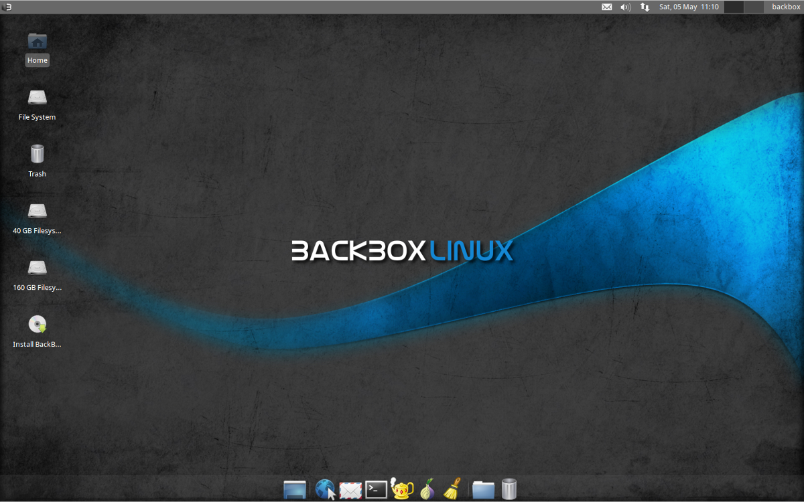Screen dimensions: 804x502
Task: Open the web browser from the dock
Action: pos(328,489)
